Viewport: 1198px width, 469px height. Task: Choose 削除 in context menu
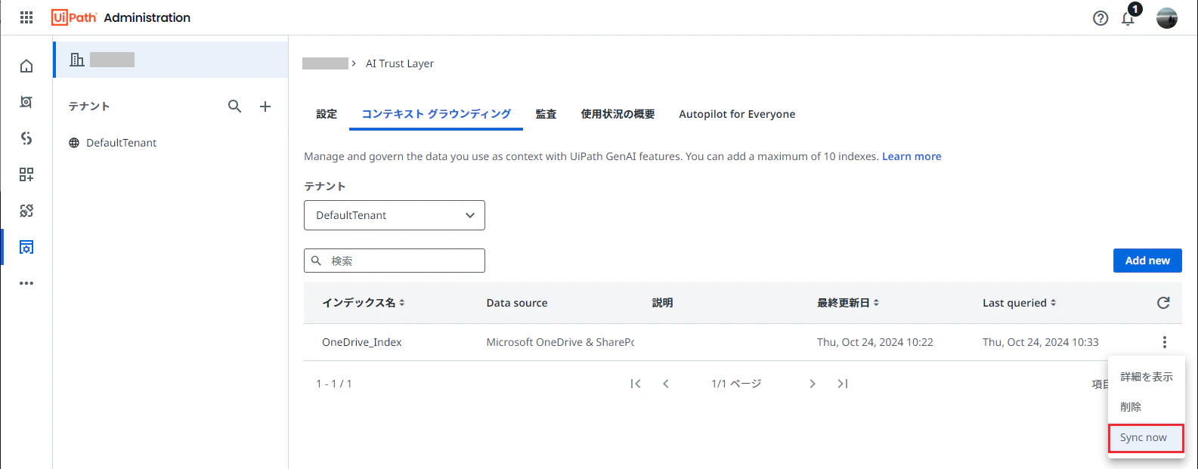1147,407
